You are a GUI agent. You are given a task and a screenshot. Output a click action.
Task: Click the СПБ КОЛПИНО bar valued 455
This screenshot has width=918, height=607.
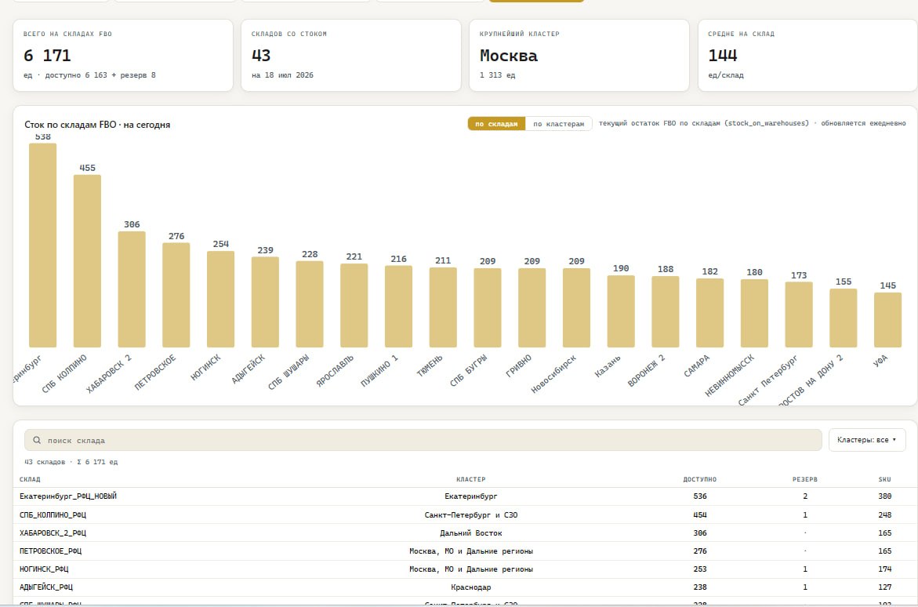tap(87, 261)
